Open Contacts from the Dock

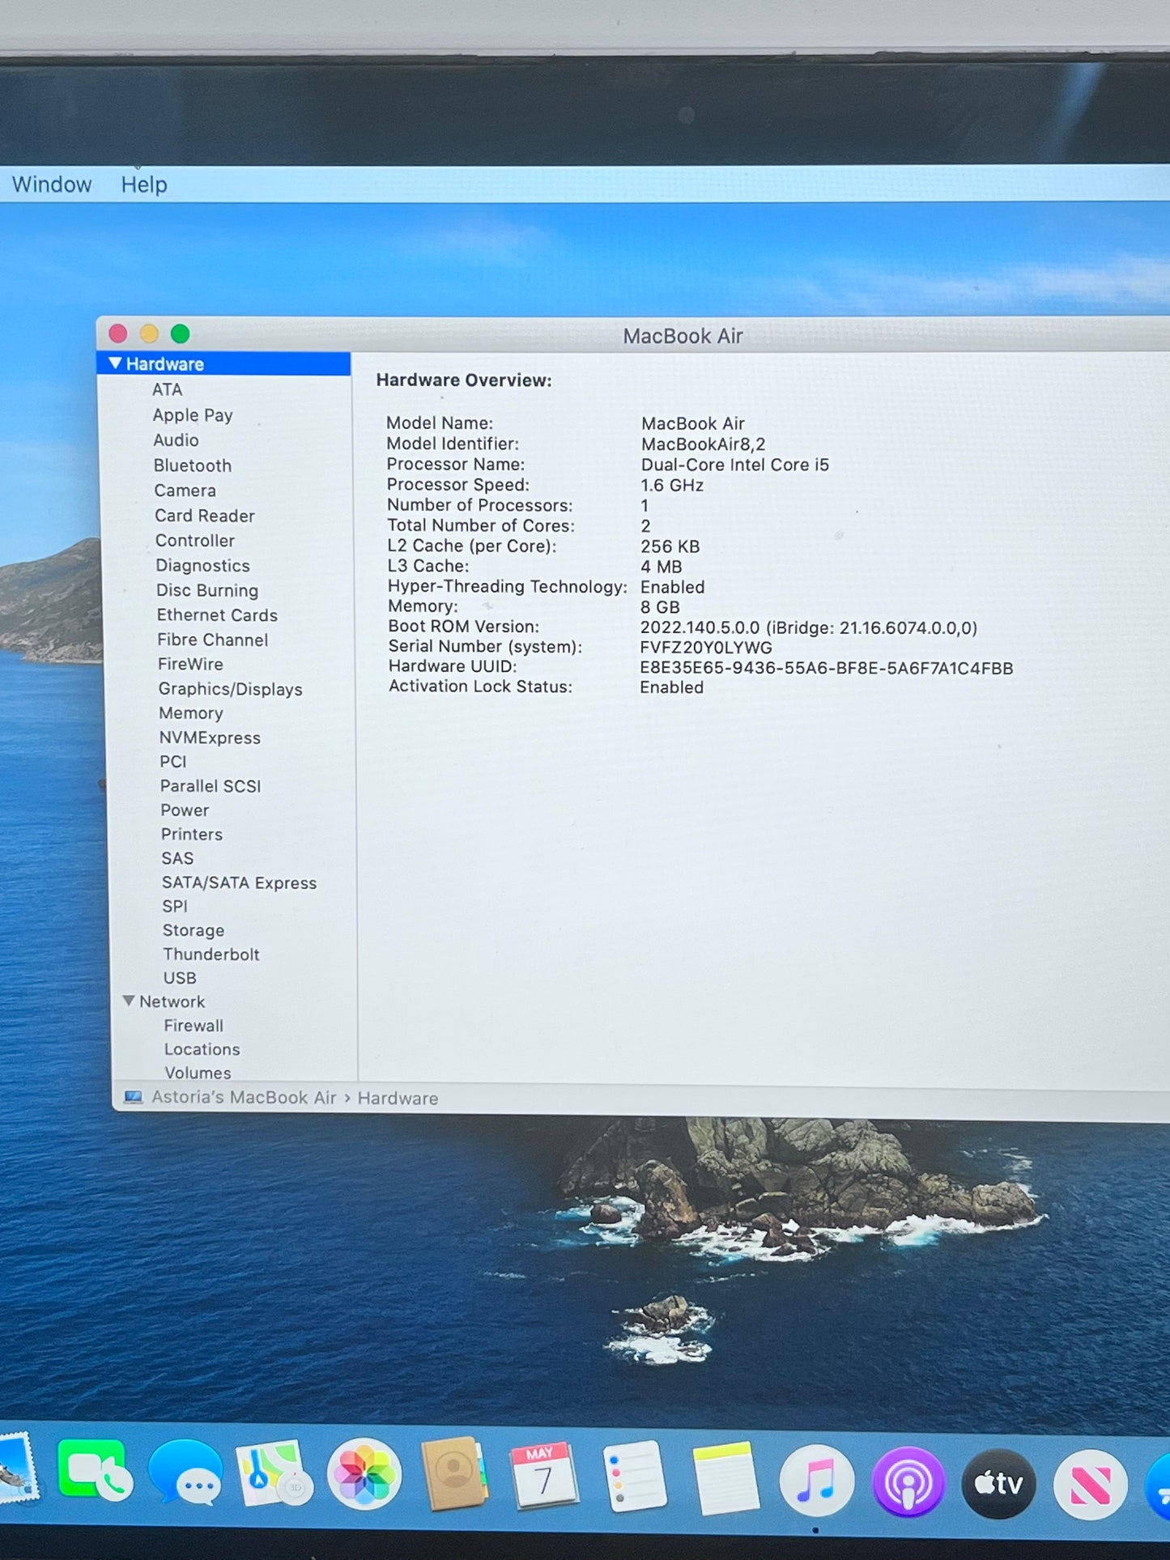pos(454,1474)
